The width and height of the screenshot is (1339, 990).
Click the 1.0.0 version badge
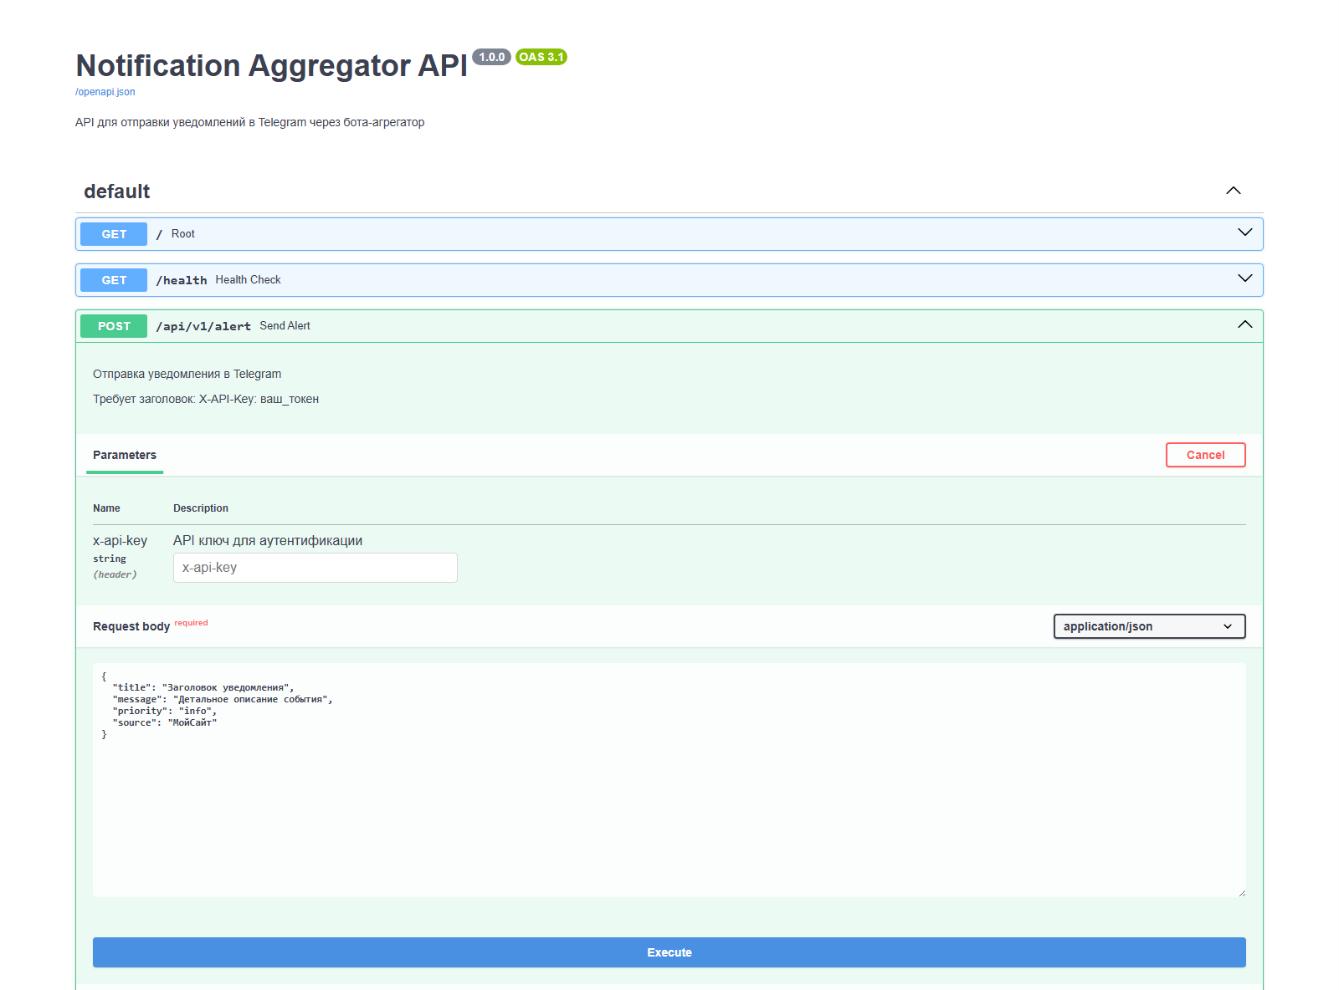[491, 58]
